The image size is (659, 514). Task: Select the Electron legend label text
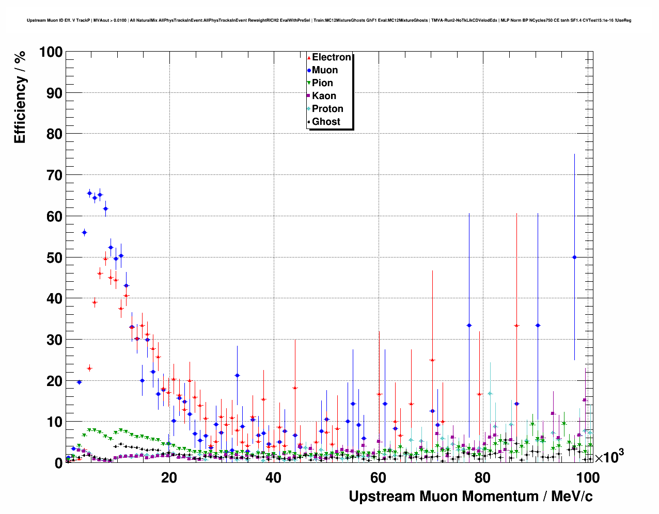332,57
